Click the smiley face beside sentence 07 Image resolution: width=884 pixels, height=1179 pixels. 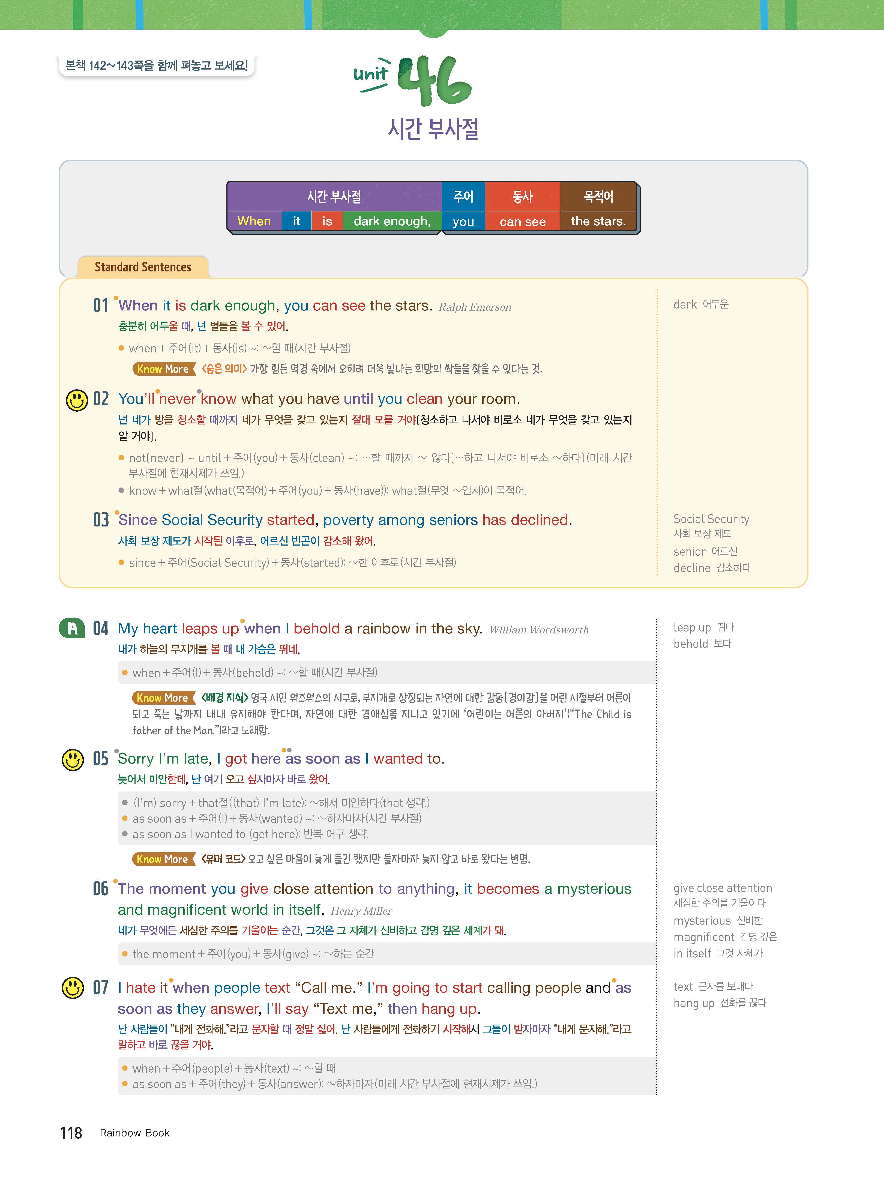tap(73, 988)
